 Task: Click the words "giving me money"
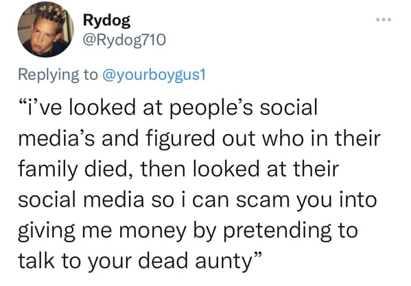coord(102,231)
